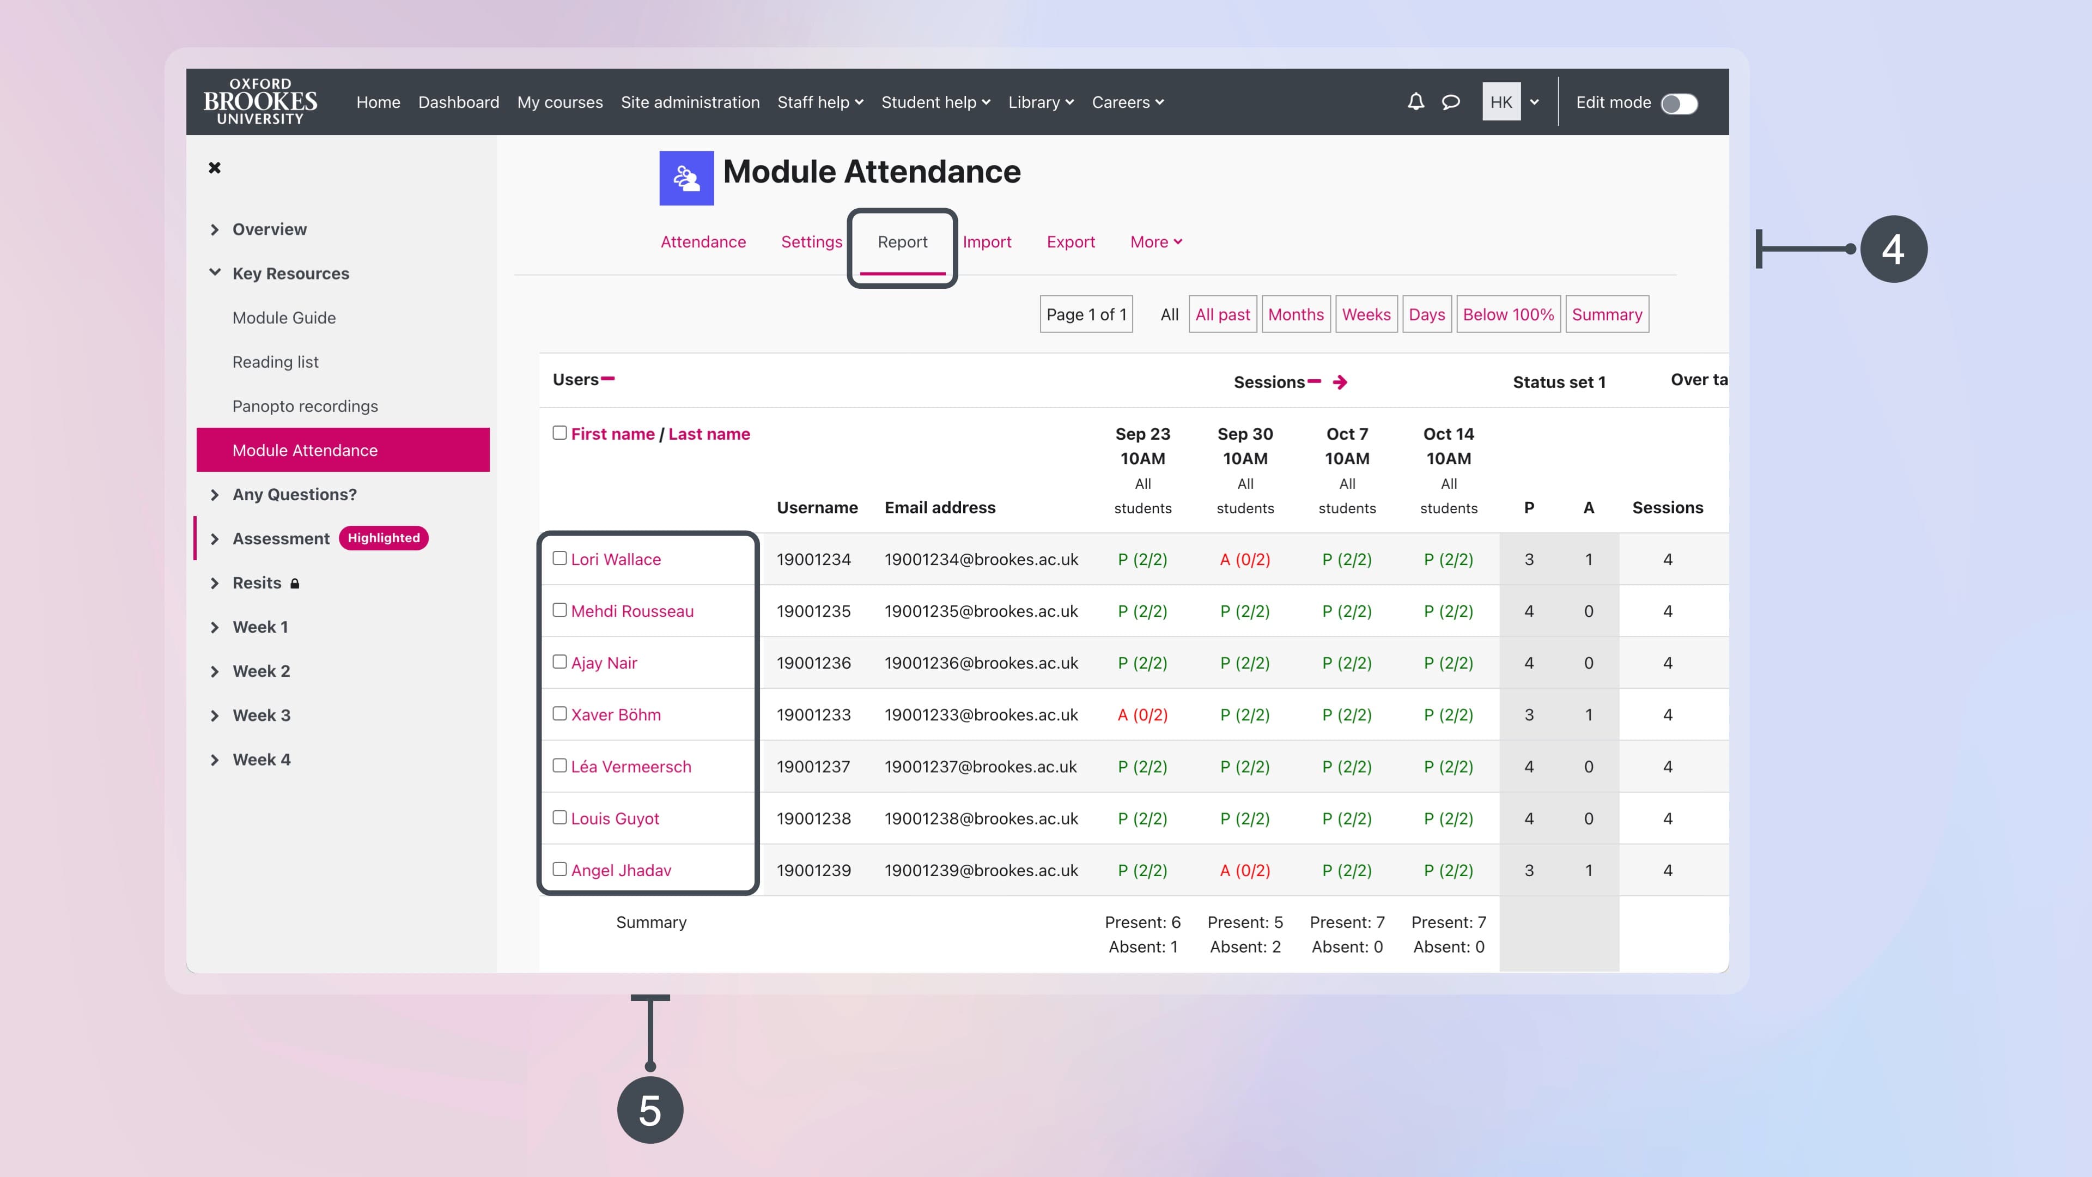Close the course index drawer
Image resolution: width=2092 pixels, height=1177 pixels.
coord(215,168)
